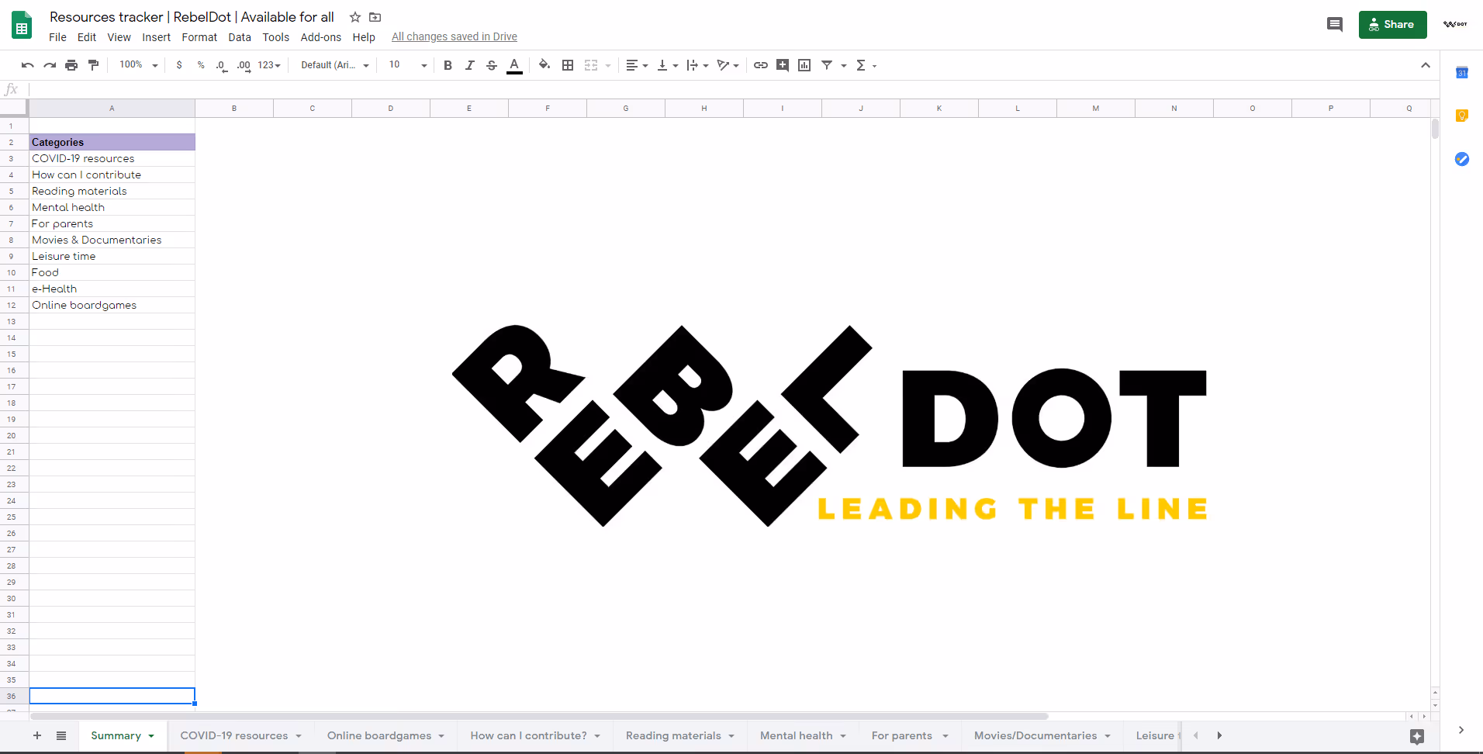Open the Help menu

click(364, 37)
